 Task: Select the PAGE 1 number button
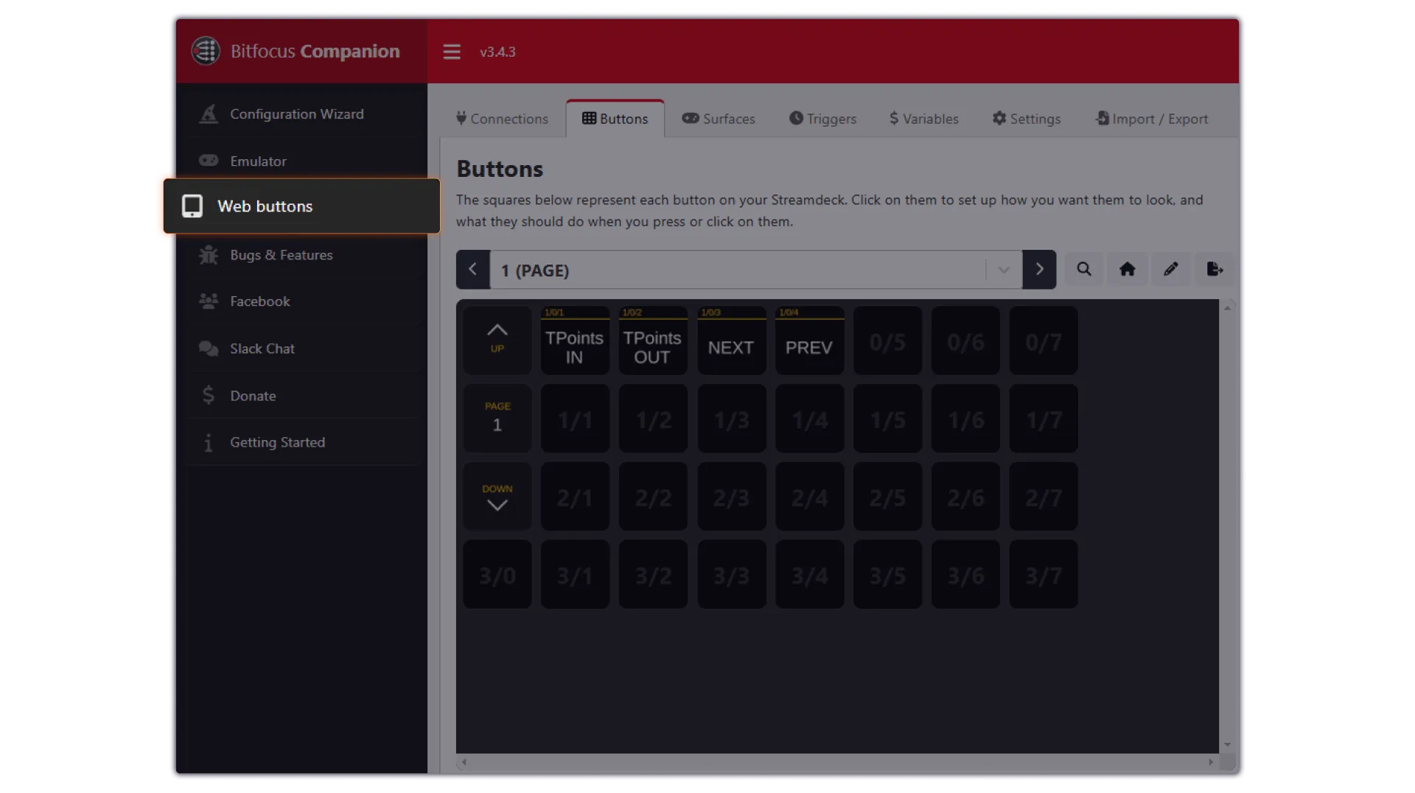pos(497,419)
